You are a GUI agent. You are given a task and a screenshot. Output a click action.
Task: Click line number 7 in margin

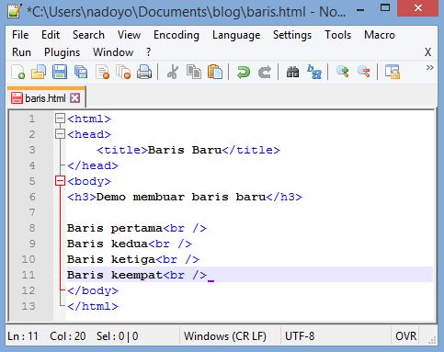pyautogui.click(x=32, y=212)
